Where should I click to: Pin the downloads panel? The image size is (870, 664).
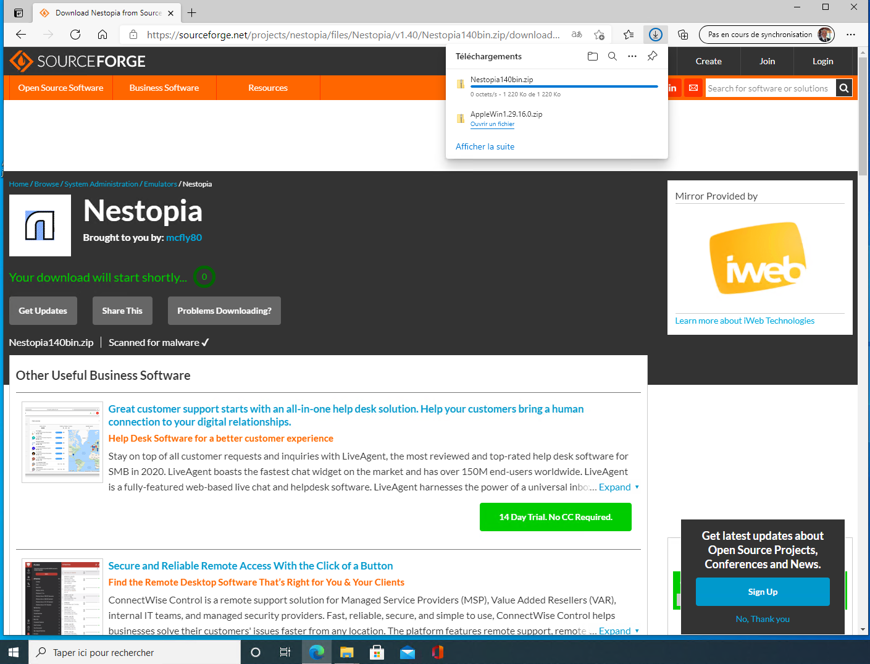tap(652, 56)
